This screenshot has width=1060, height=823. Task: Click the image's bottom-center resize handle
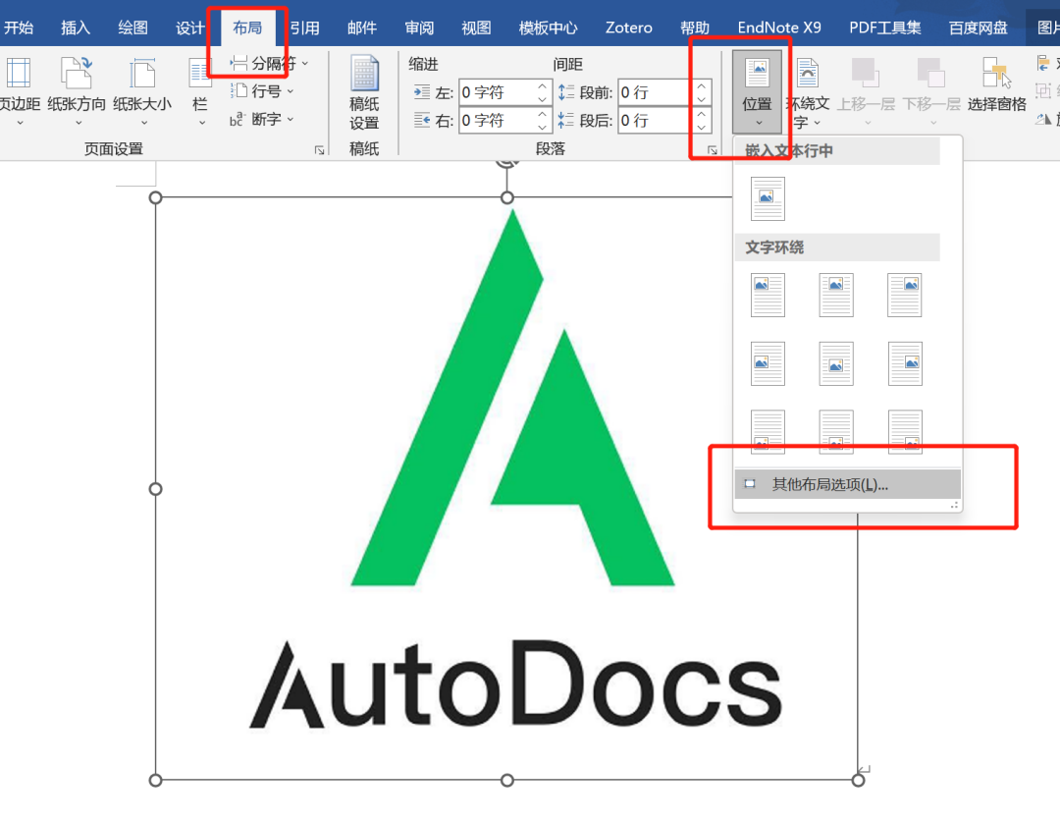click(507, 781)
